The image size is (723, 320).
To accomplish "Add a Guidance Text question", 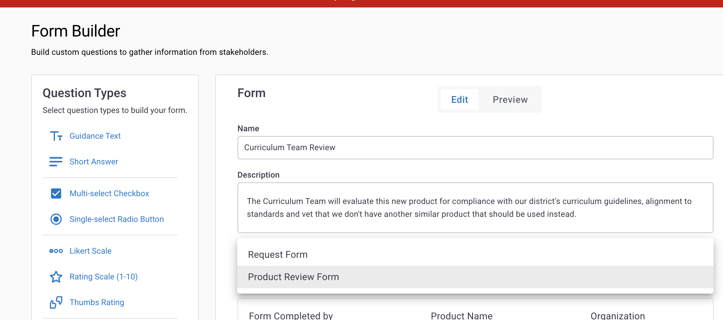I will (x=95, y=136).
